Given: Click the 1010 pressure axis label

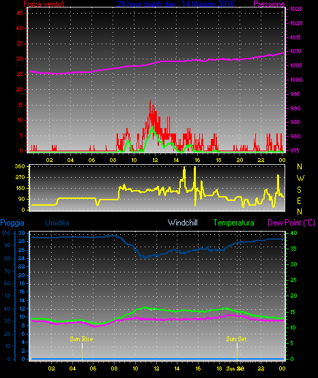Looking at the screenshot, I should pyautogui.click(x=295, y=51).
